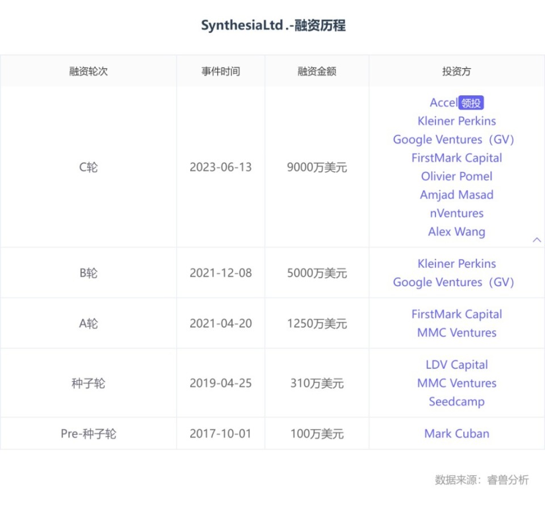
Task: Open MMC Ventures in the A轮 row
Action: point(456,333)
